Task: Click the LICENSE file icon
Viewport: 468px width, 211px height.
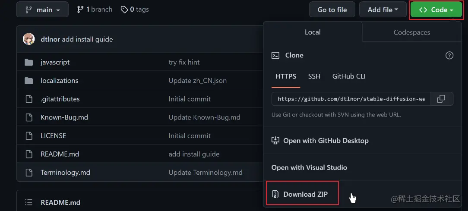Action: (x=28, y=136)
